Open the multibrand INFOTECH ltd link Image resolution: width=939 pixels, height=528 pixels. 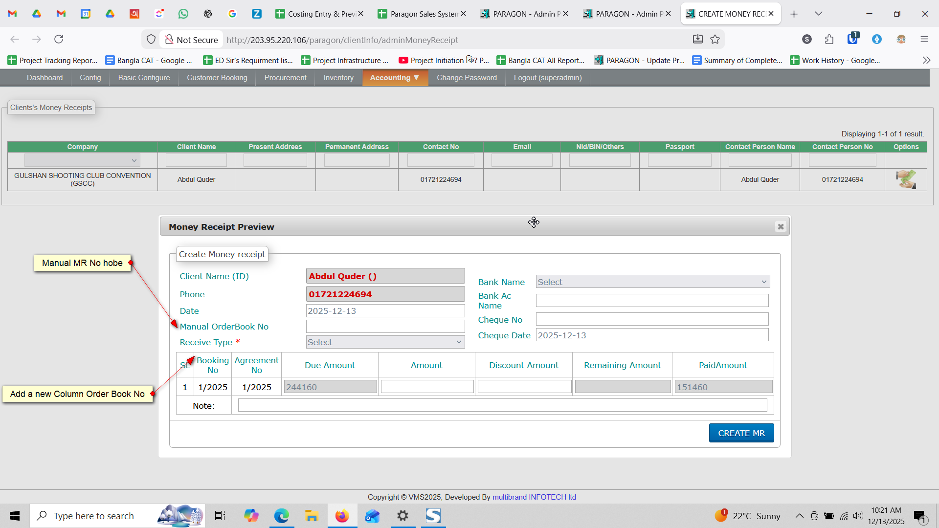[534, 497]
